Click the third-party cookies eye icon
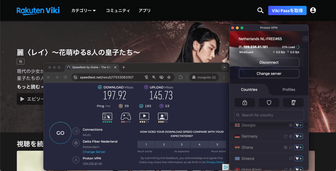 click(161, 77)
